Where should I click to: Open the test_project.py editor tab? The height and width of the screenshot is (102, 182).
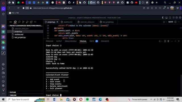coord(108,22)
